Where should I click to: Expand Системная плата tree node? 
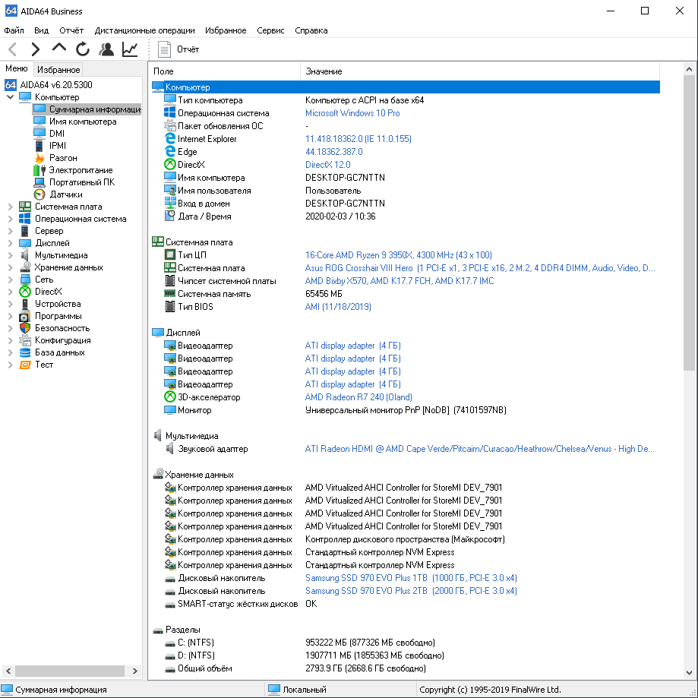[x=10, y=207]
